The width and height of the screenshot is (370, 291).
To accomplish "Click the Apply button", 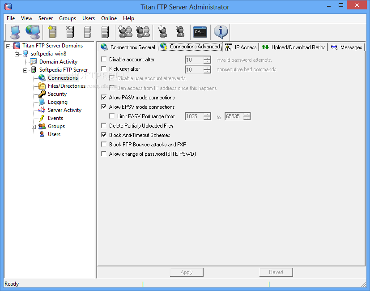I will point(187,272).
